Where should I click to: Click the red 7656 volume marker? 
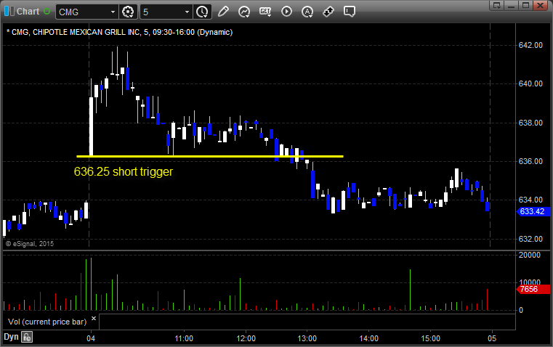(x=533, y=289)
